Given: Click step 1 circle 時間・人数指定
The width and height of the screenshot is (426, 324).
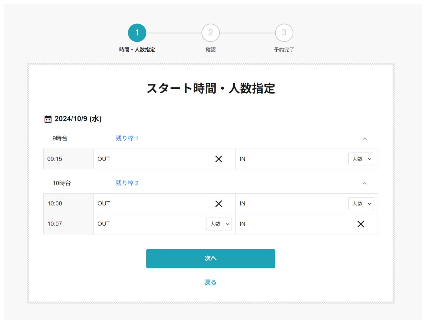Looking at the screenshot, I should click(137, 33).
